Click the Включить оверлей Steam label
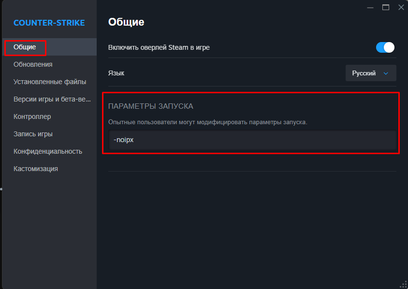408x289 pixels. tap(159, 48)
